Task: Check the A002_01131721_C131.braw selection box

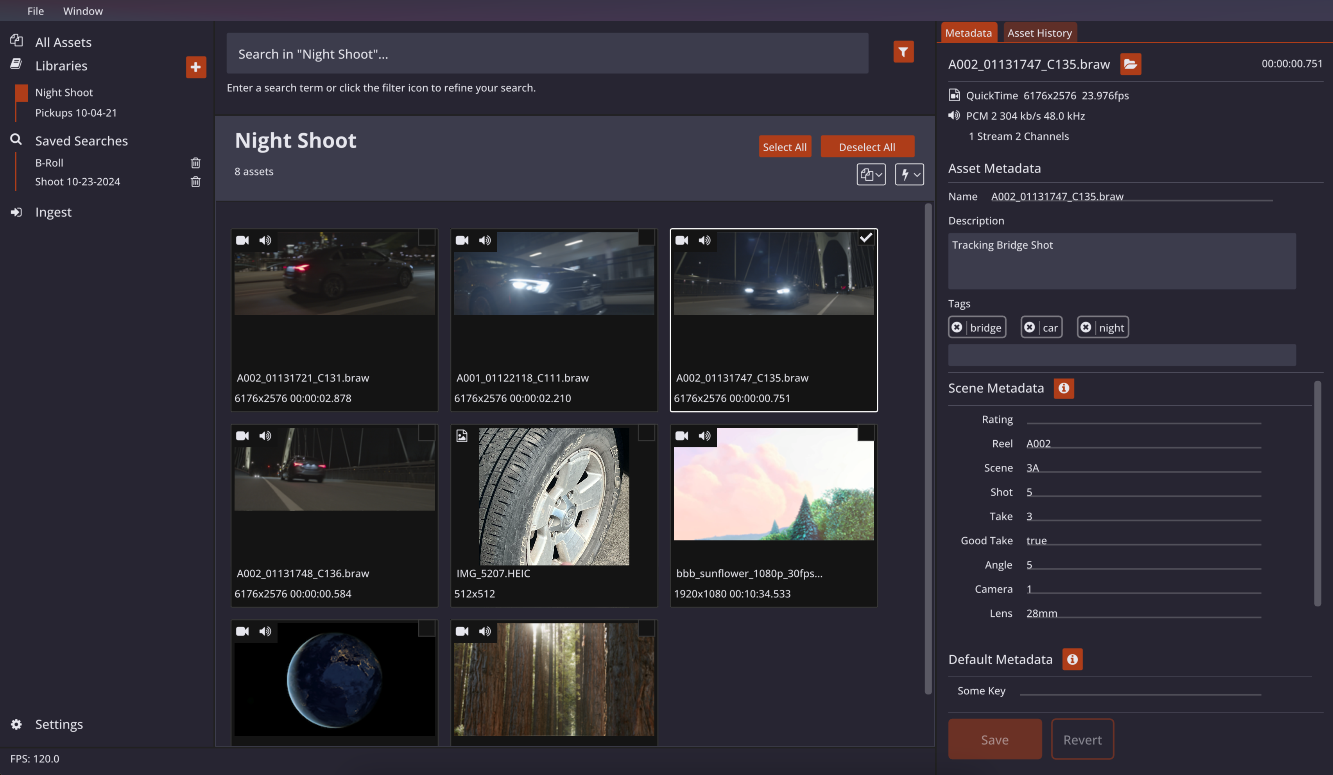Action: (426, 238)
